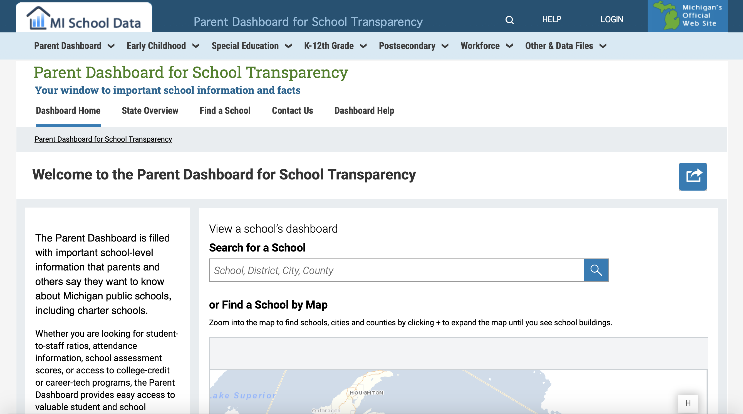This screenshot has width=743, height=414.
Task: Click Michigan's Official Web Site badge
Action: click(687, 16)
